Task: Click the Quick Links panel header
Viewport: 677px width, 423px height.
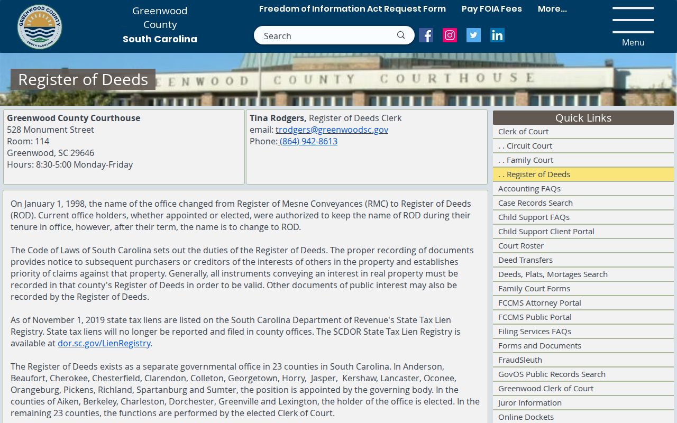Action: click(583, 118)
